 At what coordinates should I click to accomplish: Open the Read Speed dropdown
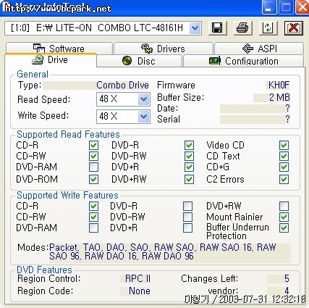pyautogui.click(x=143, y=99)
